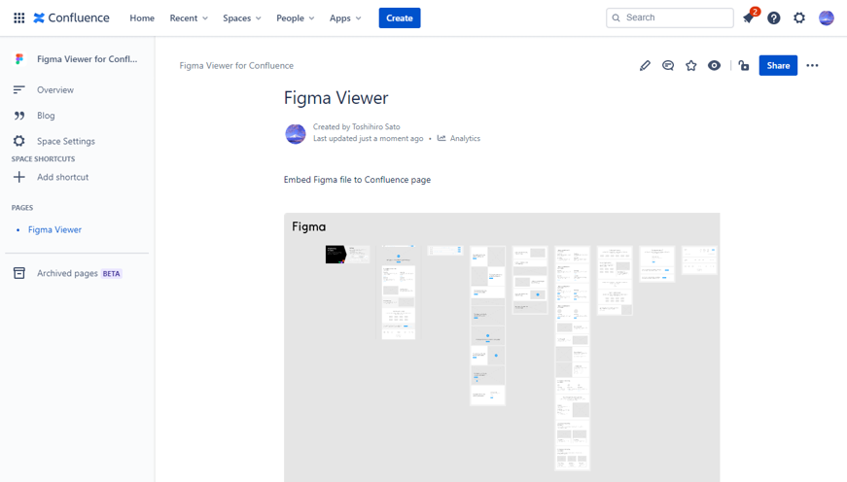Screen dimensions: 847x482
Task: Click the Space Settings gear icon
Action: pyautogui.click(x=18, y=141)
